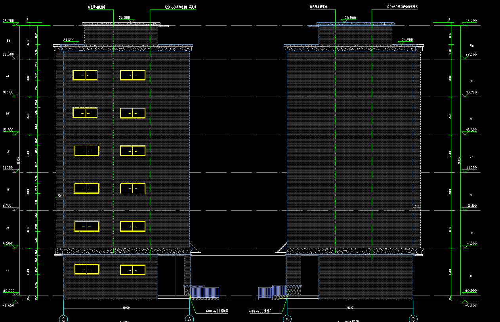Viewport: 500px width, 322px height.
Task: Click the 18.900 level marker on right side
Action: pyautogui.click(x=471, y=92)
